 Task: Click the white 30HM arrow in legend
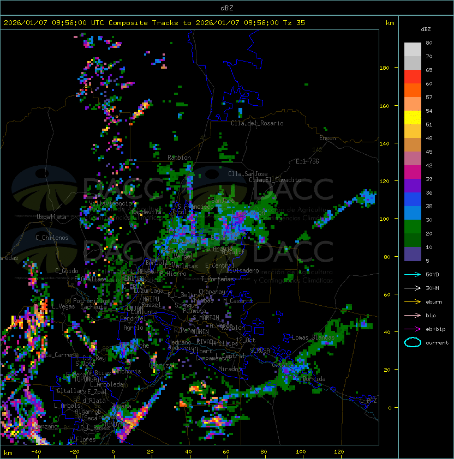413,288
